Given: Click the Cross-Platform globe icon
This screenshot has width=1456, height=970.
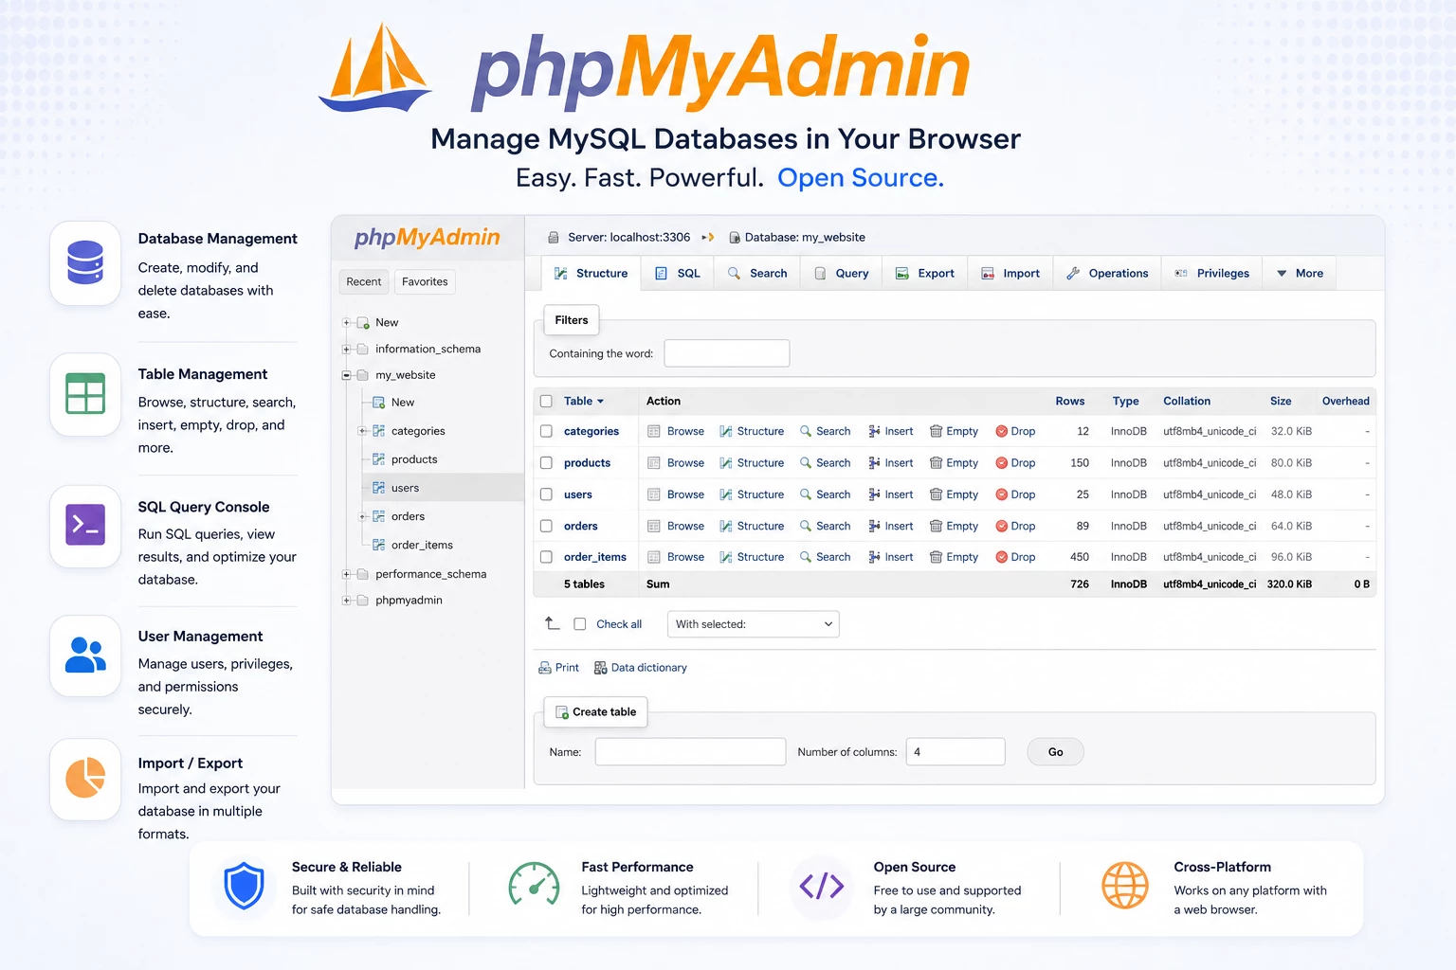Looking at the screenshot, I should coord(1125,886).
